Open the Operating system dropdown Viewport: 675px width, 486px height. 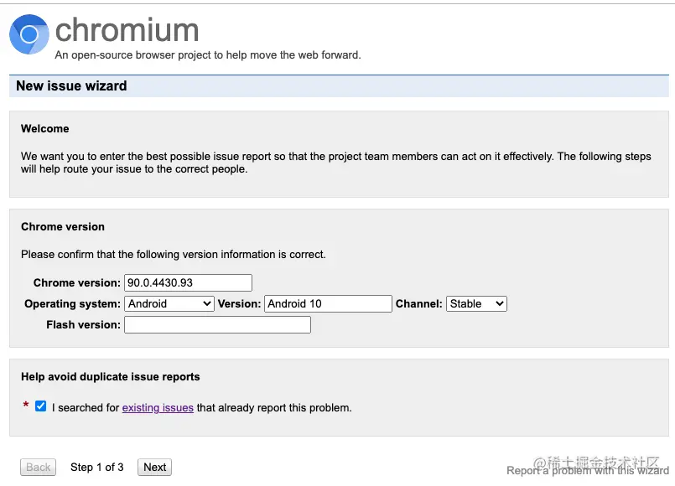pyautogui.click(x=169, y=303)
